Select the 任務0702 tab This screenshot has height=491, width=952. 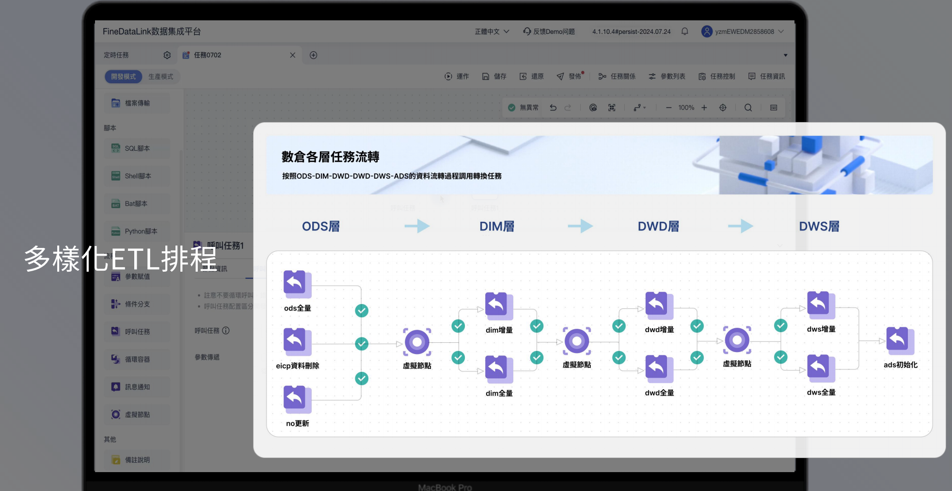207,55
